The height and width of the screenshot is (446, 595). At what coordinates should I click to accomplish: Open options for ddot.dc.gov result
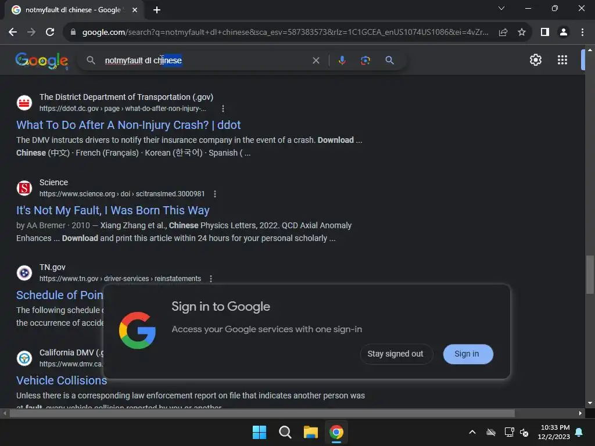223,109
